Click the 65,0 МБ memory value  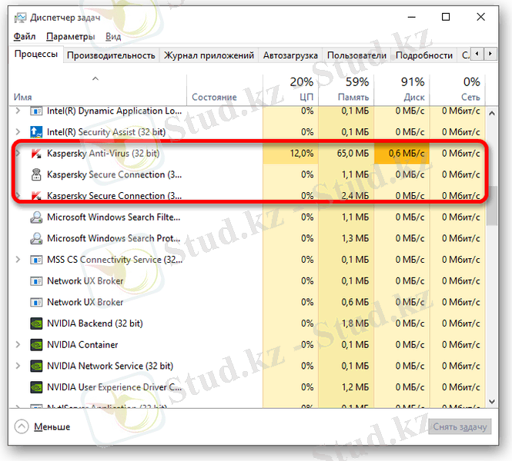pyautogui.click(x=353, y=154)
